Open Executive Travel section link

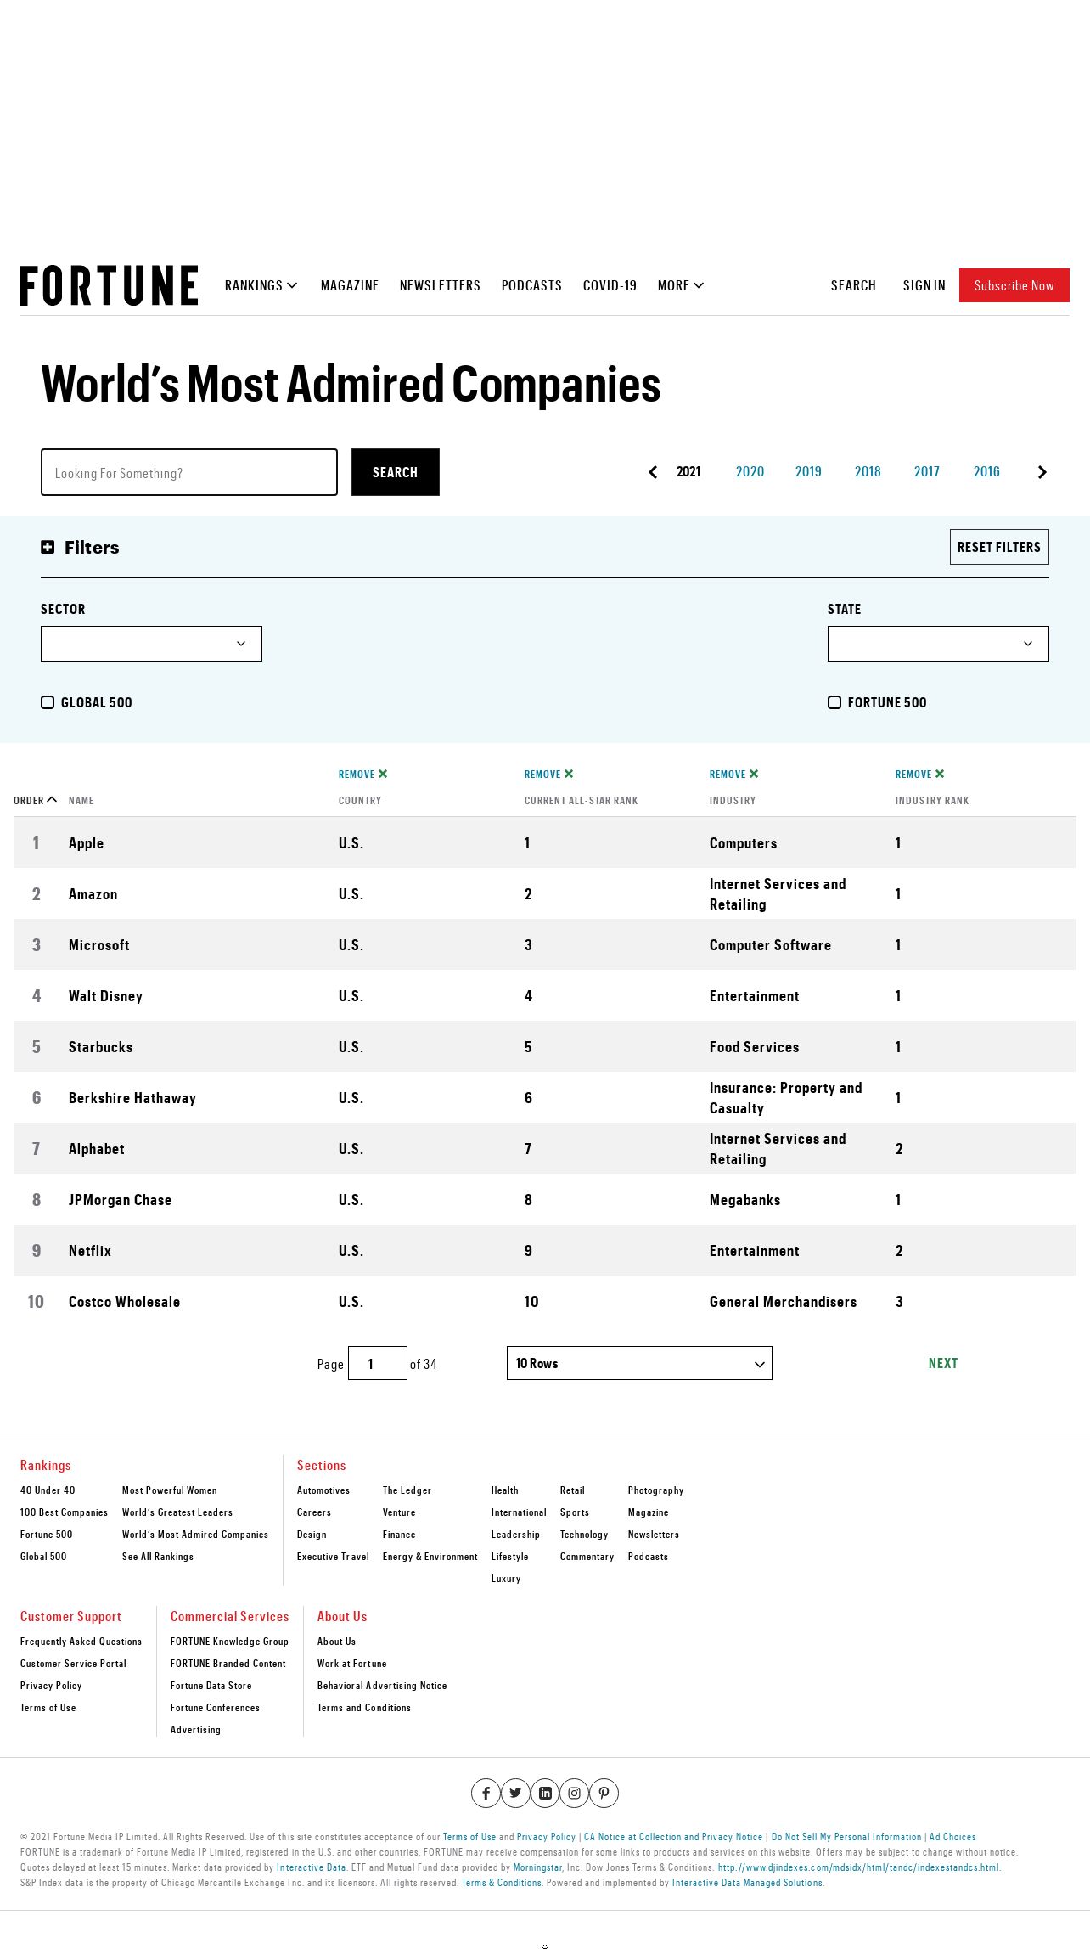(x=333, y=1557)
